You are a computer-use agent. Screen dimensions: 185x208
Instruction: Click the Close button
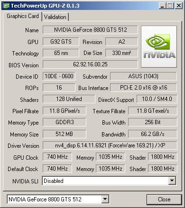(164, 199)
